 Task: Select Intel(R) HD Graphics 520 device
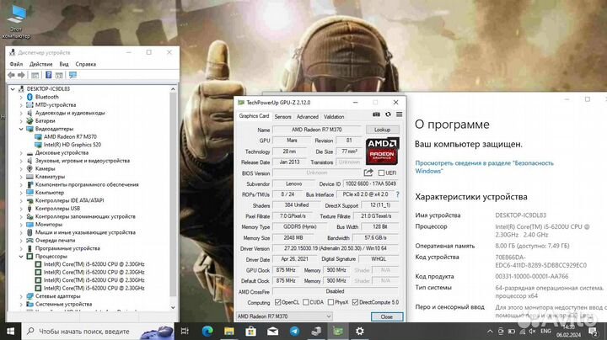tap(72, 145)
